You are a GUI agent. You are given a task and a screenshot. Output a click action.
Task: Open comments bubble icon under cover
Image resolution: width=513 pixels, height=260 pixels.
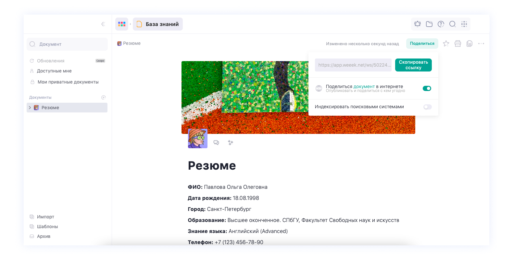216,143
